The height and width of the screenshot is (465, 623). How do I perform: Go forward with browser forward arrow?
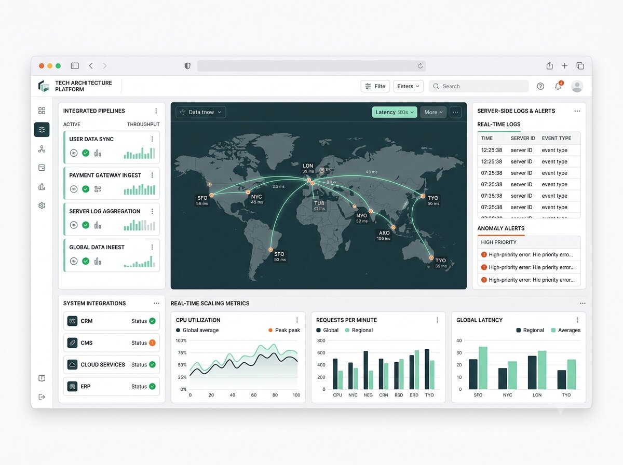click(104, 66)
